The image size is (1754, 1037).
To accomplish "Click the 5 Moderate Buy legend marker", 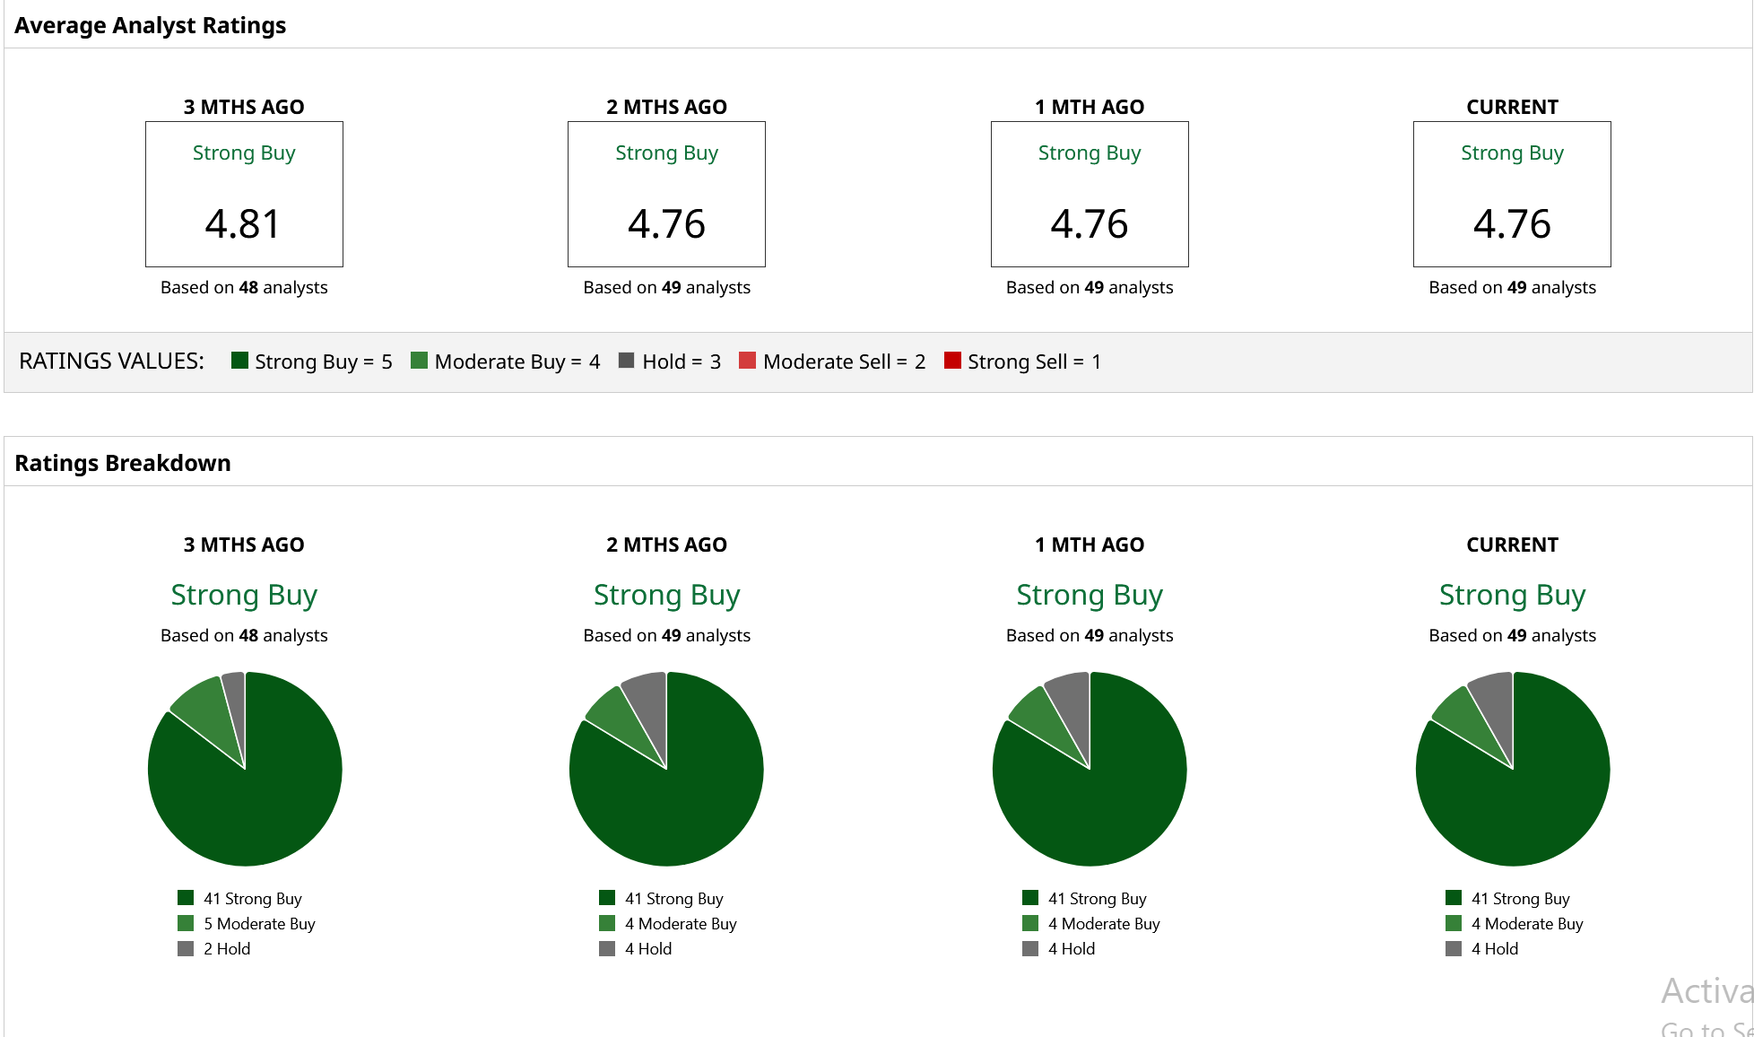I will coord(186,923).
